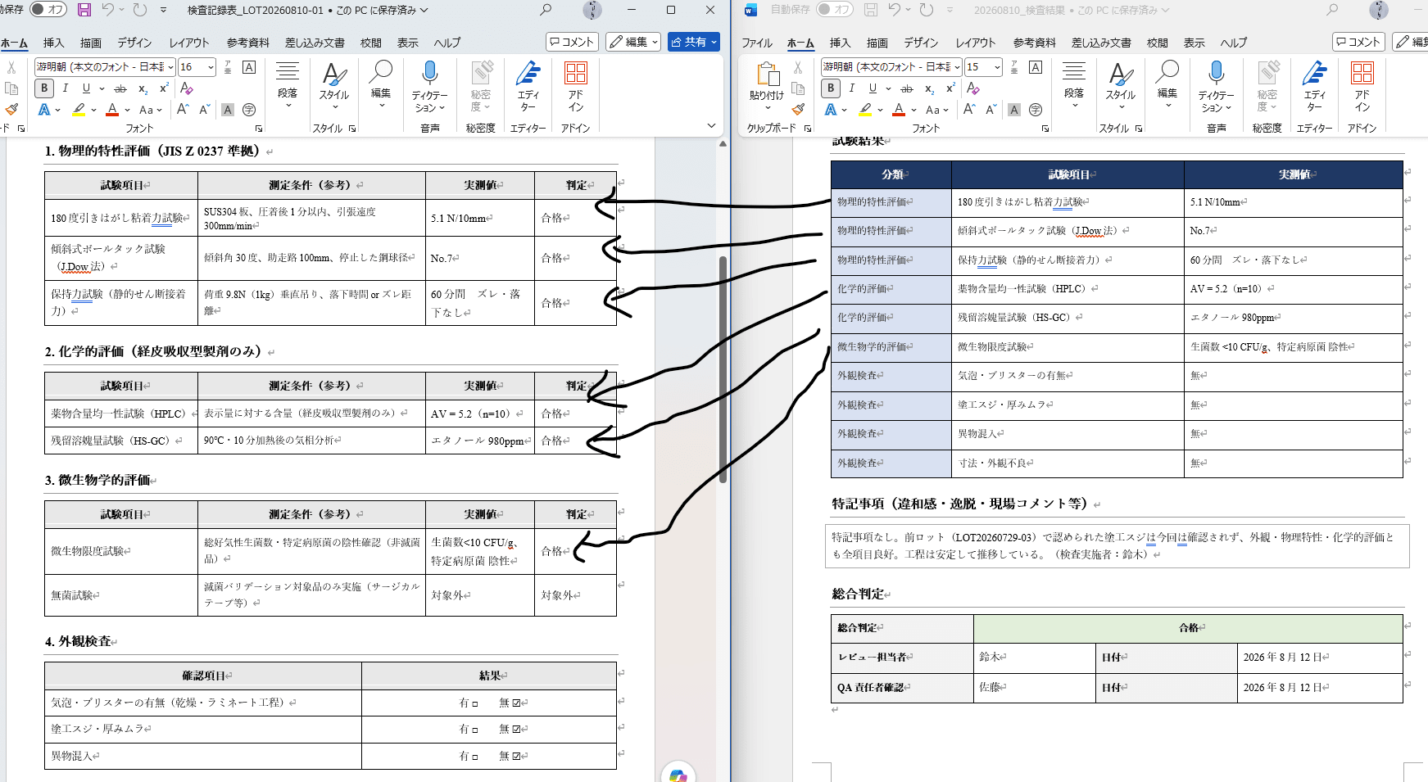Open font name dropdown in the 検査結果 window
Image resolution: width=1428 pixels, height=782 pixels.
pos(957,67)
